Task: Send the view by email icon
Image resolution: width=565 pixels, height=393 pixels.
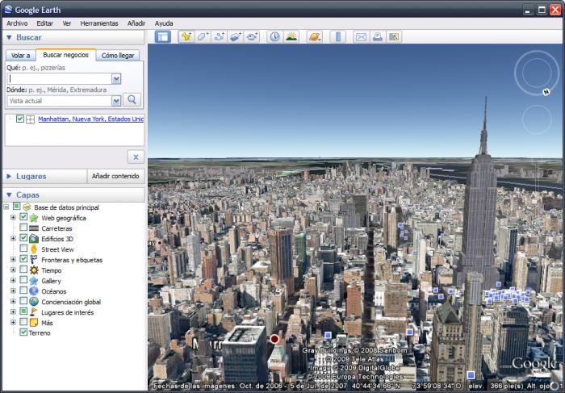Action: coord(361,37)
